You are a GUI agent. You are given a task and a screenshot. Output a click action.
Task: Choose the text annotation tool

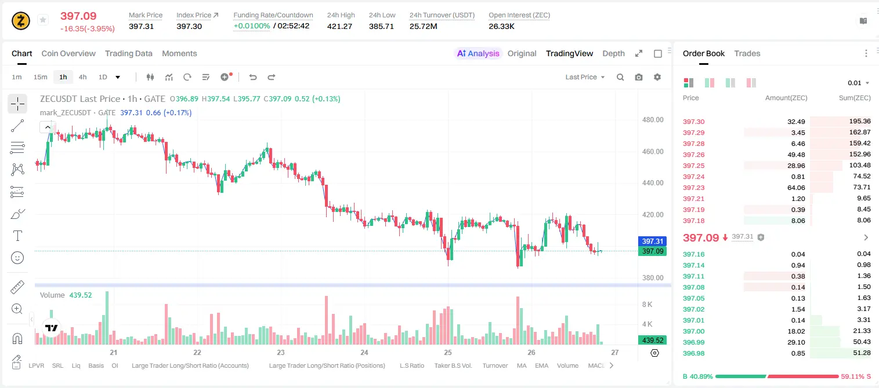tap(17, 236)
